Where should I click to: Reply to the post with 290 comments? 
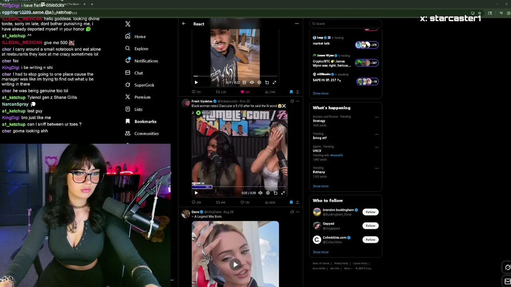click(x=196, y=202)
